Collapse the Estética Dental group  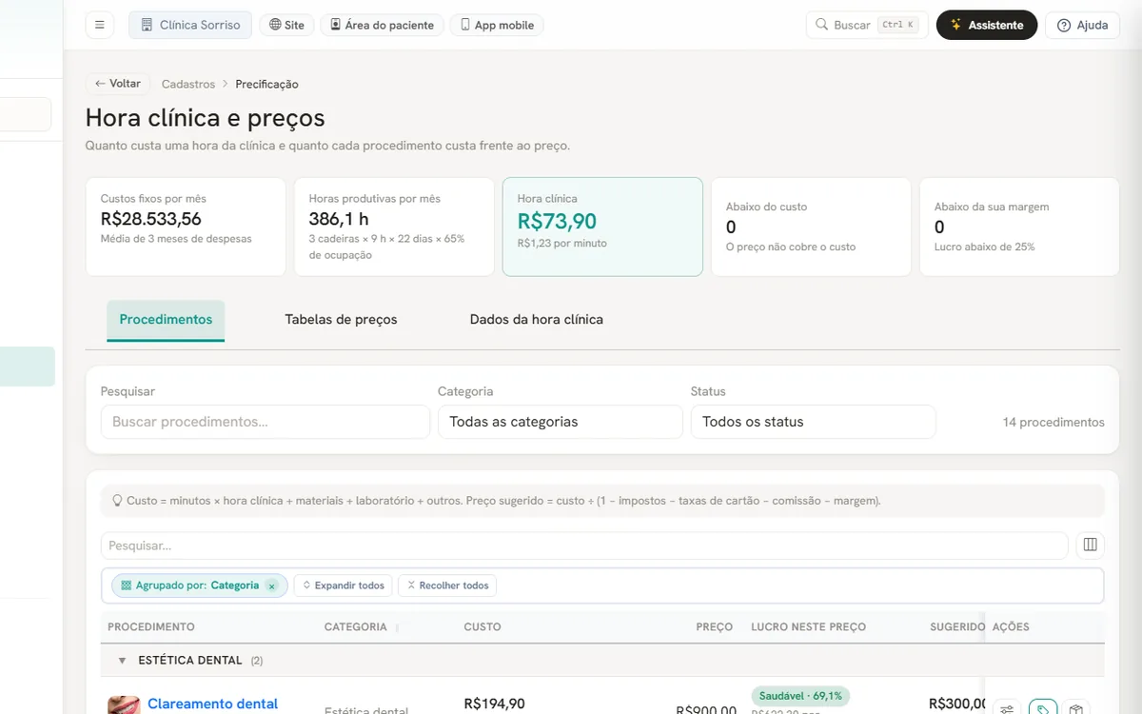tap(122, 661)
